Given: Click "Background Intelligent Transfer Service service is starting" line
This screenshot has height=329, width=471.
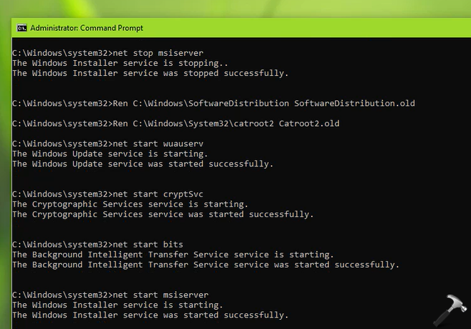Looking at the screenshot, I should (x=173, y=254).
